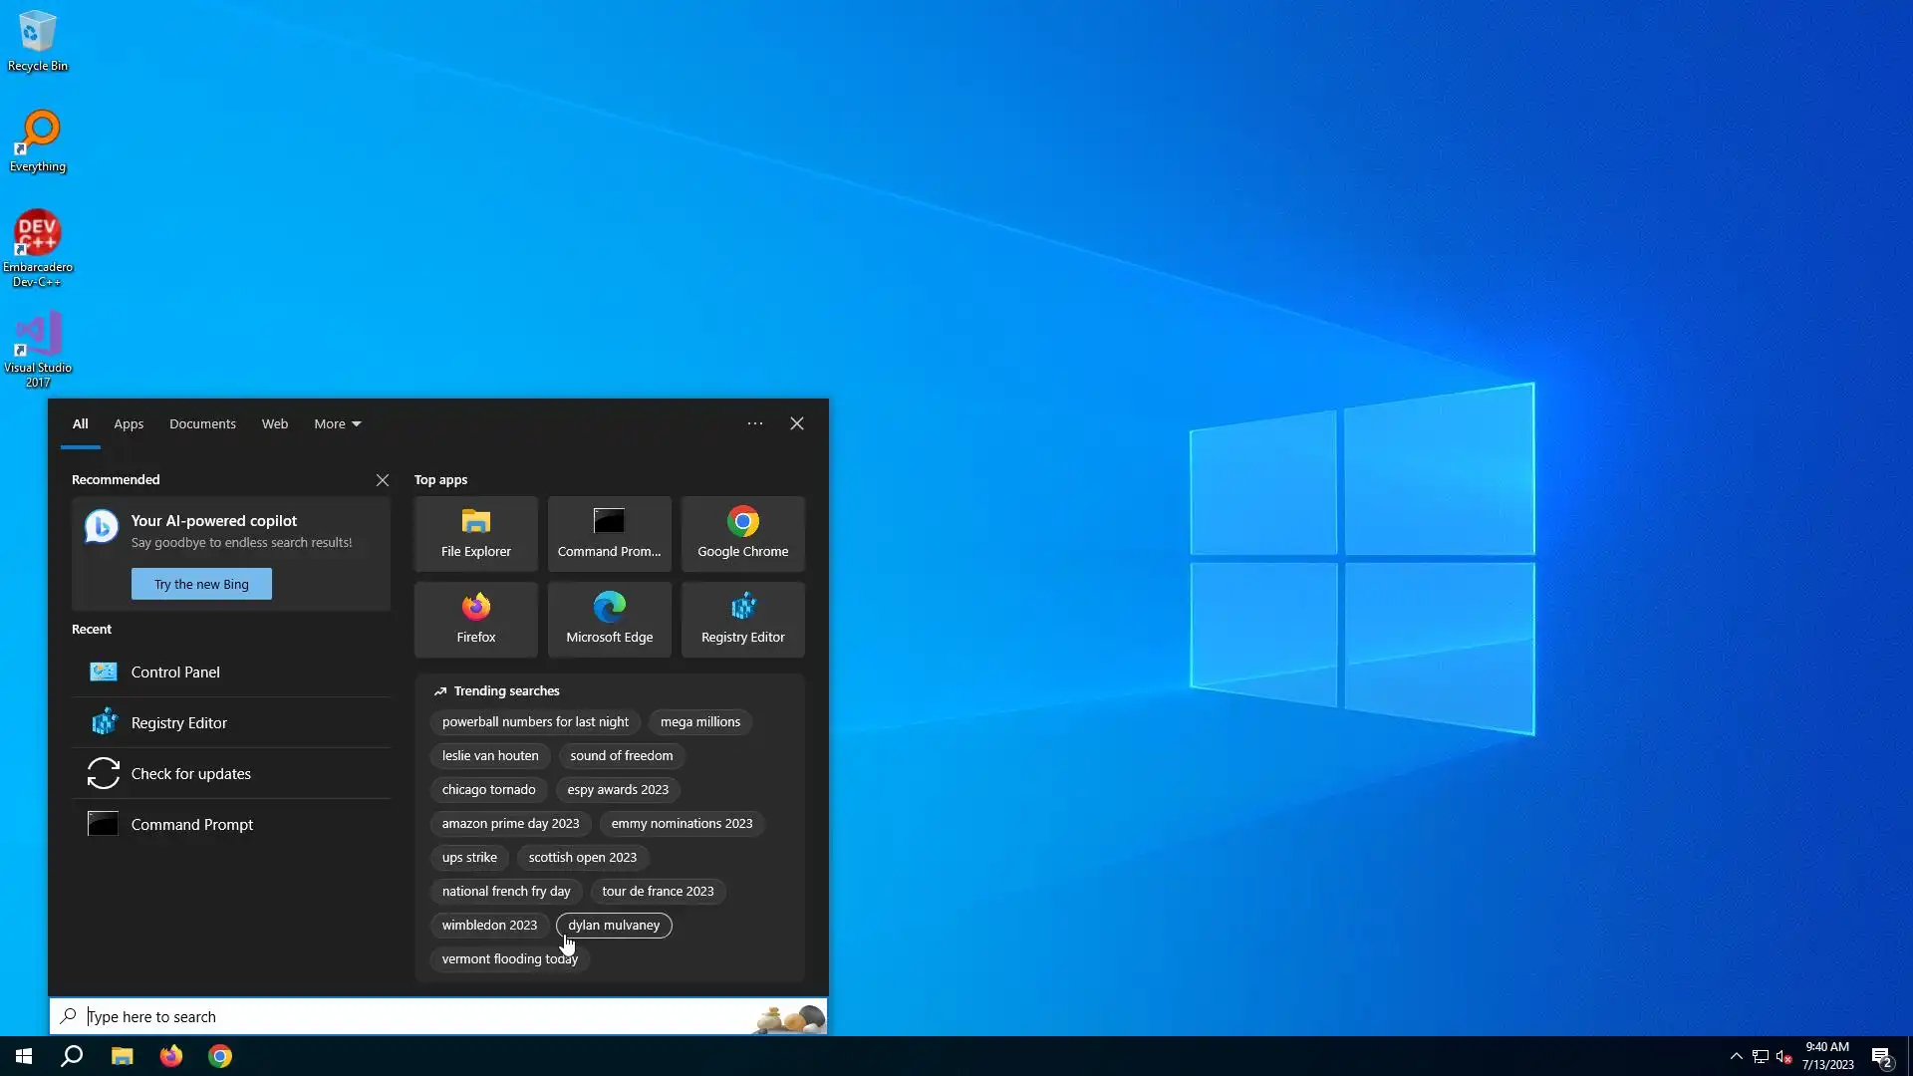Search trending topic dylan mulvaney
Screen dimensions: 1913x1076
(x=614, y=925)
